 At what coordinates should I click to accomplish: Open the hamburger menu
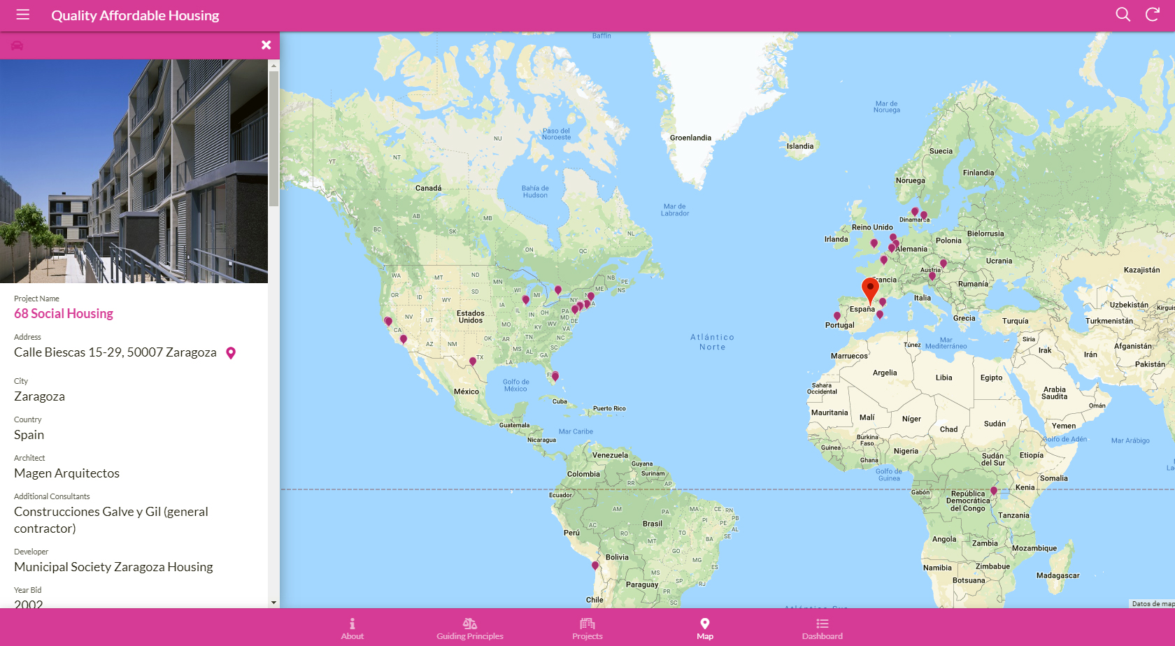[22, 15]
